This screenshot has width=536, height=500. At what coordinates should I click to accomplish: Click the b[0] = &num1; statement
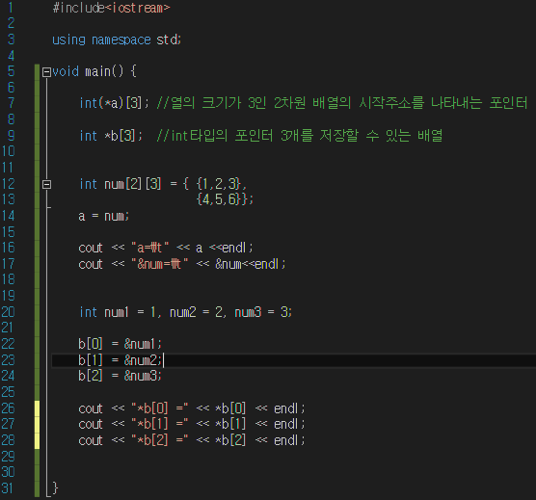coord(120,344)
